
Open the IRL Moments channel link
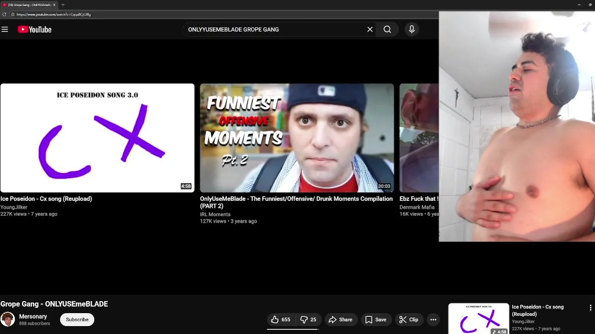pos(215,214)
